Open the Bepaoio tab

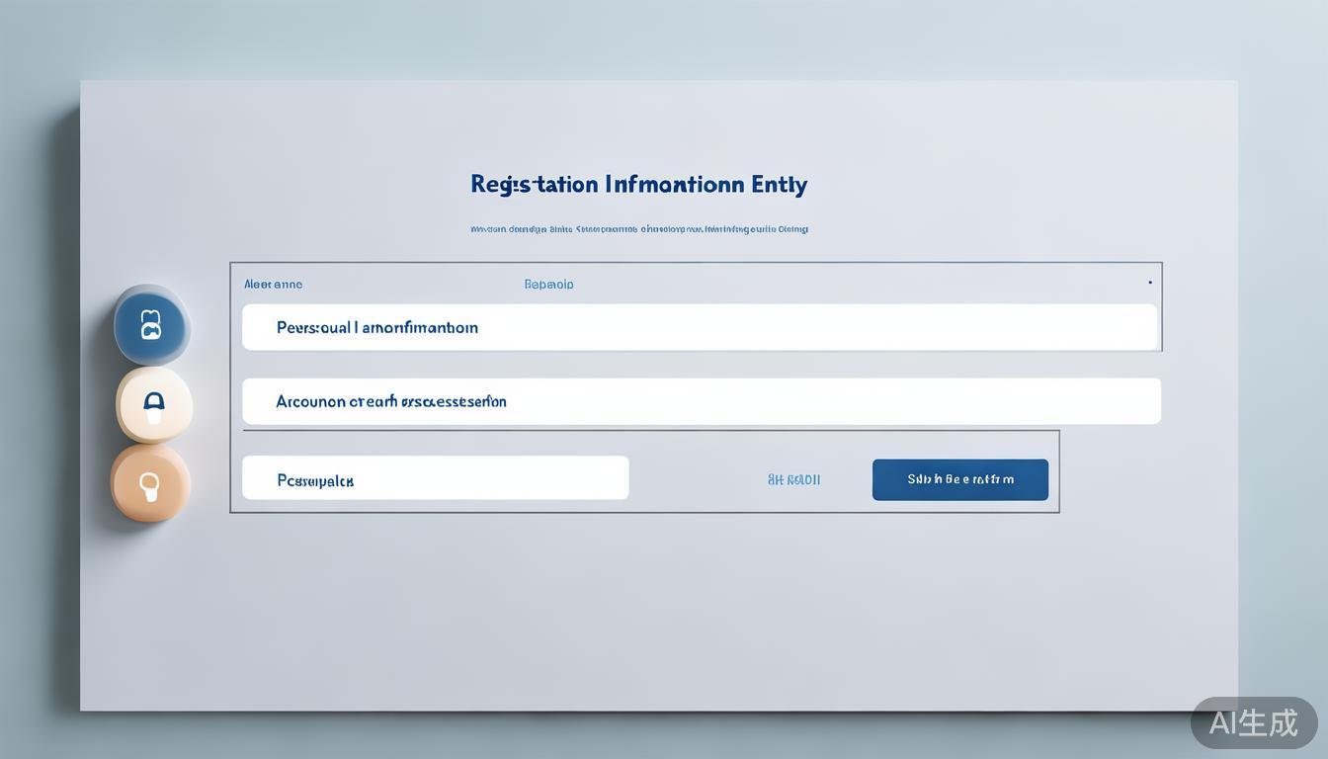548,285
